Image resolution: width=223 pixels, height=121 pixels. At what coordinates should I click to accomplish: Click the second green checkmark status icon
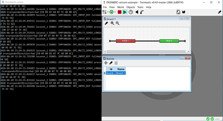point(212,119)
